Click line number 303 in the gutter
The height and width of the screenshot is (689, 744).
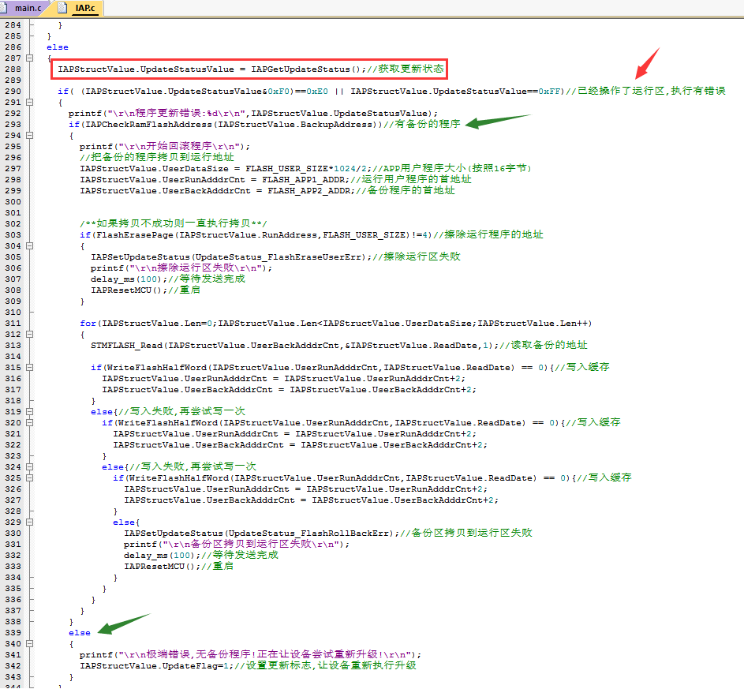pyautogui.click(x=13, y=235)
